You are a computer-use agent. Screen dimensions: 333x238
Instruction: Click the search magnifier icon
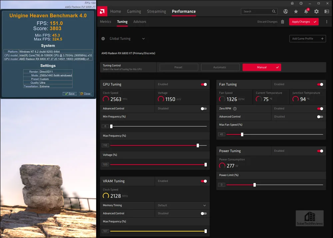(274, 11)
